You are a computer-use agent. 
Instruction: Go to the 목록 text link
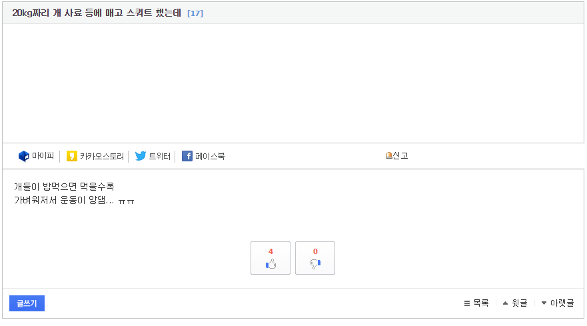(x=481, y=303)
